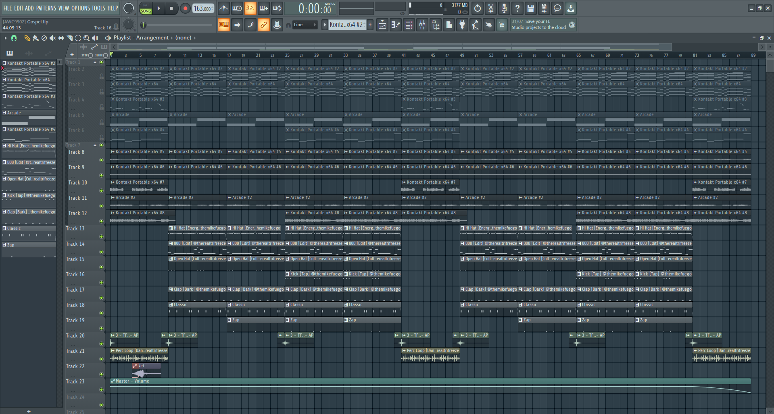The height and width of the screenshot is (414, 774).
Task: Open the PATTERNS menu
Action: [x=46, y=8]
